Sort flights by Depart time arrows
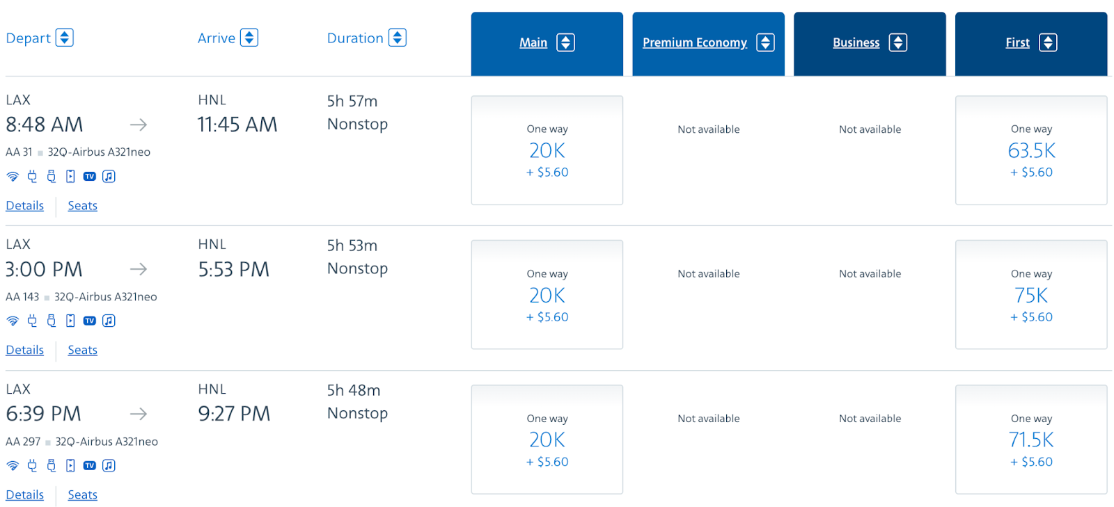This screenshot has height=507, width=1114. (65, 38)
